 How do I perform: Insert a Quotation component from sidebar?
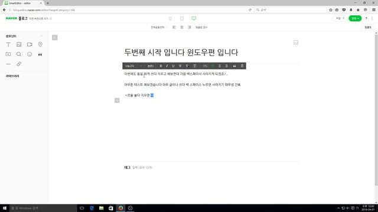click(x=40, y=54)
